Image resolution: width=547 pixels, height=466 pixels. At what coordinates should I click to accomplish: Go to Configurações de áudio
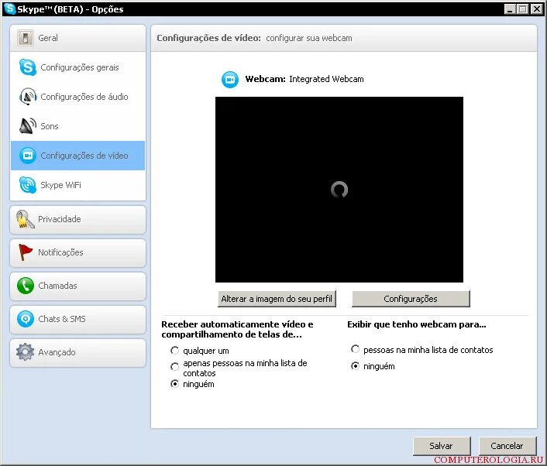77,97
